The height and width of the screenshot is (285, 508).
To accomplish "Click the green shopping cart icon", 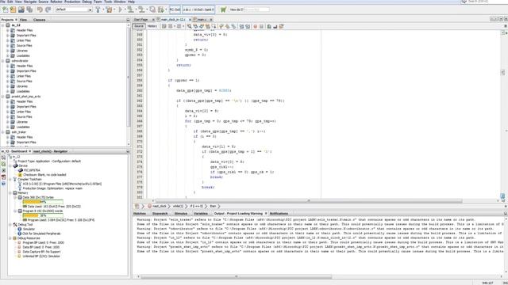I will pos(223,9).
